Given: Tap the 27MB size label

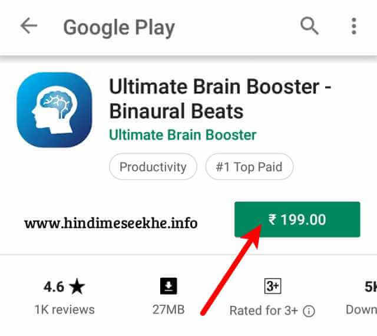Looking at the screenshot, I should tap(168, 309).
